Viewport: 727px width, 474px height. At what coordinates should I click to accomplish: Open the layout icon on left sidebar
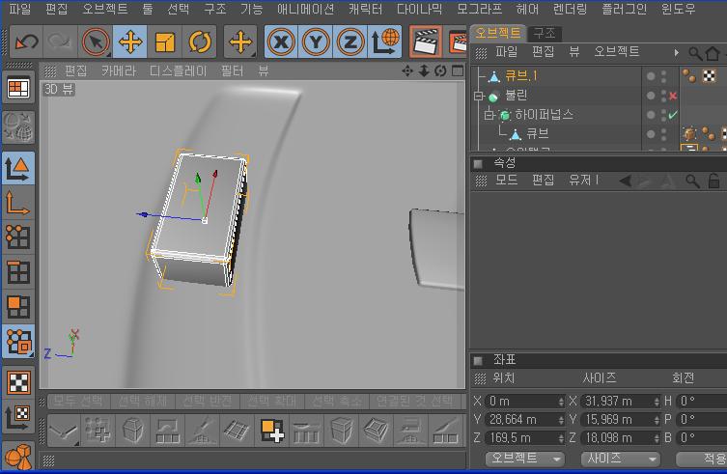point(18,88)
